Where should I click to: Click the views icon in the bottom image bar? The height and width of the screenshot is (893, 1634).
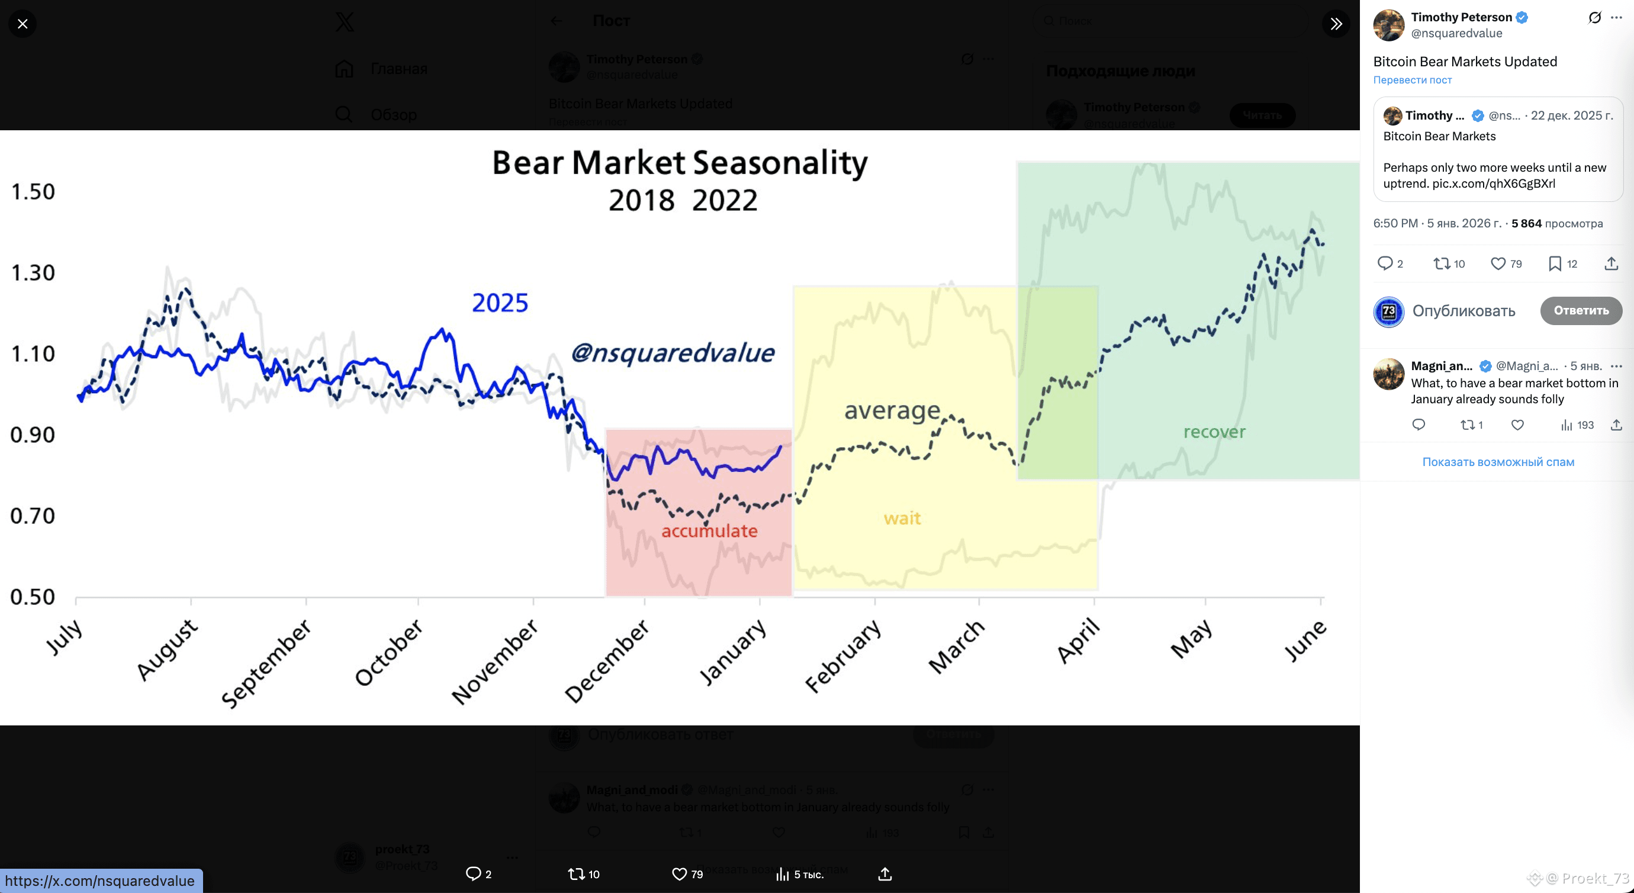pos(783,875)
